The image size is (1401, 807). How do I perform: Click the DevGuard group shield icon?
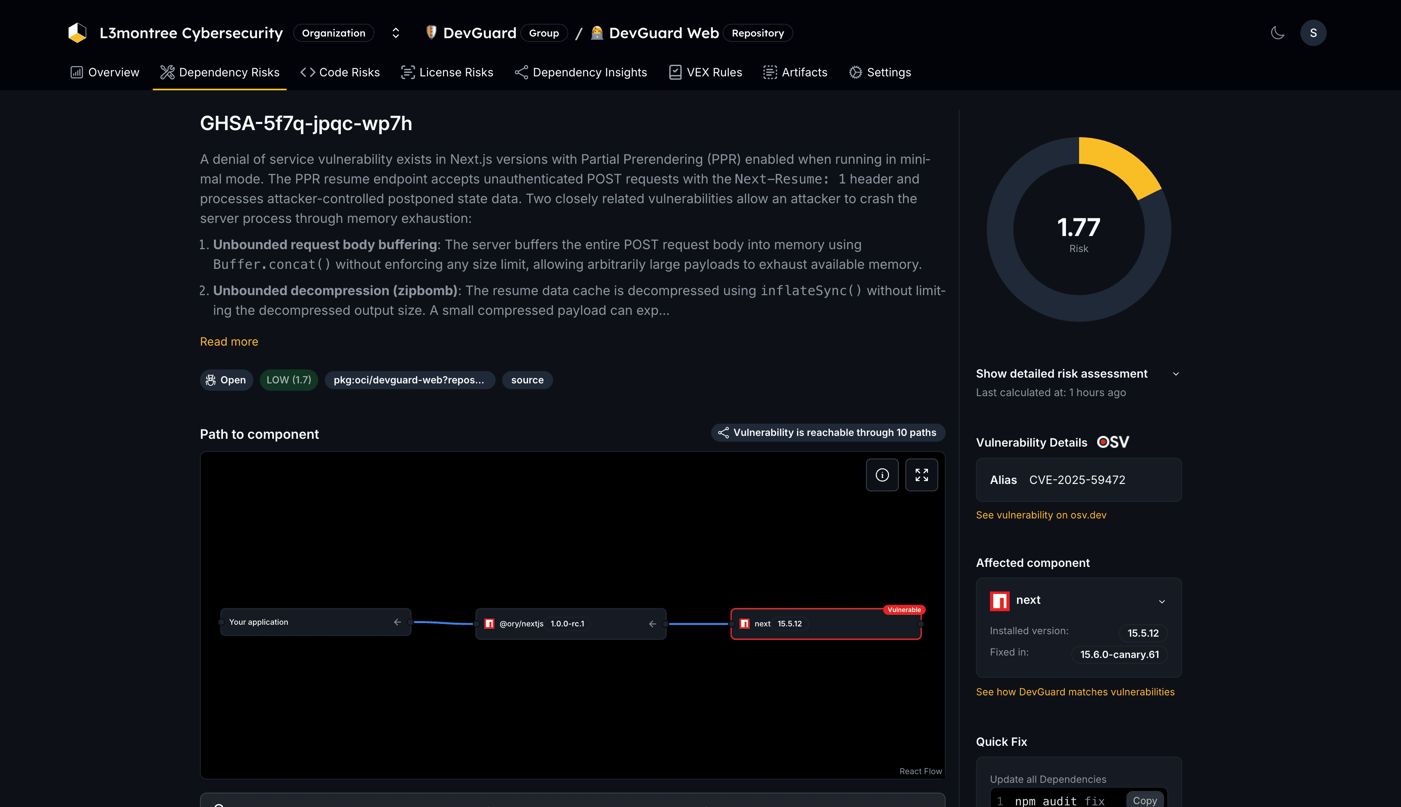pos(431,32)
